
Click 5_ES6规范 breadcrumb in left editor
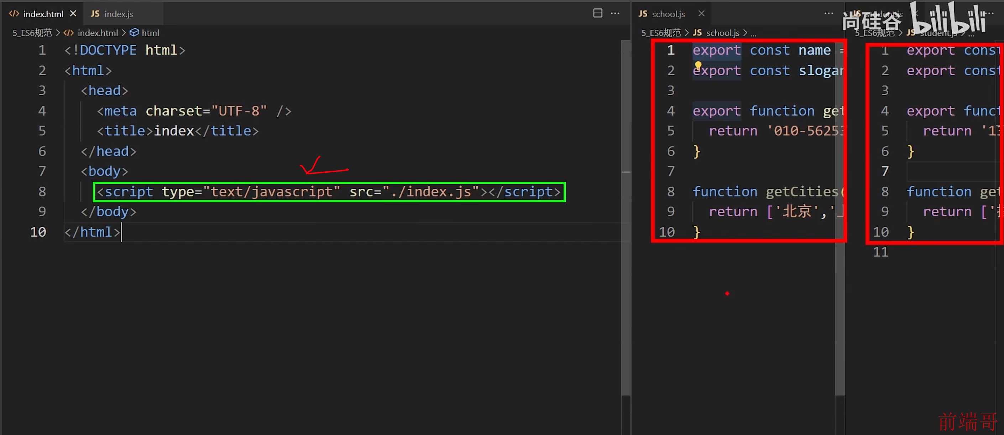click(x=32, y=33)
